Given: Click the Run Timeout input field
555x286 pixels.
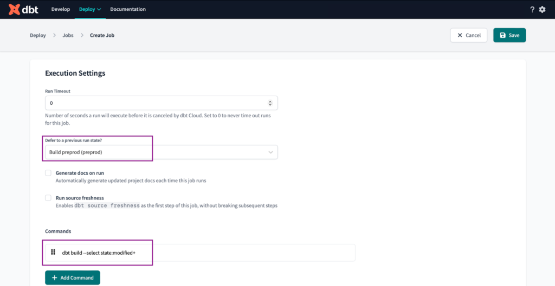Looking at the screenshot, I should click(162, 103).
